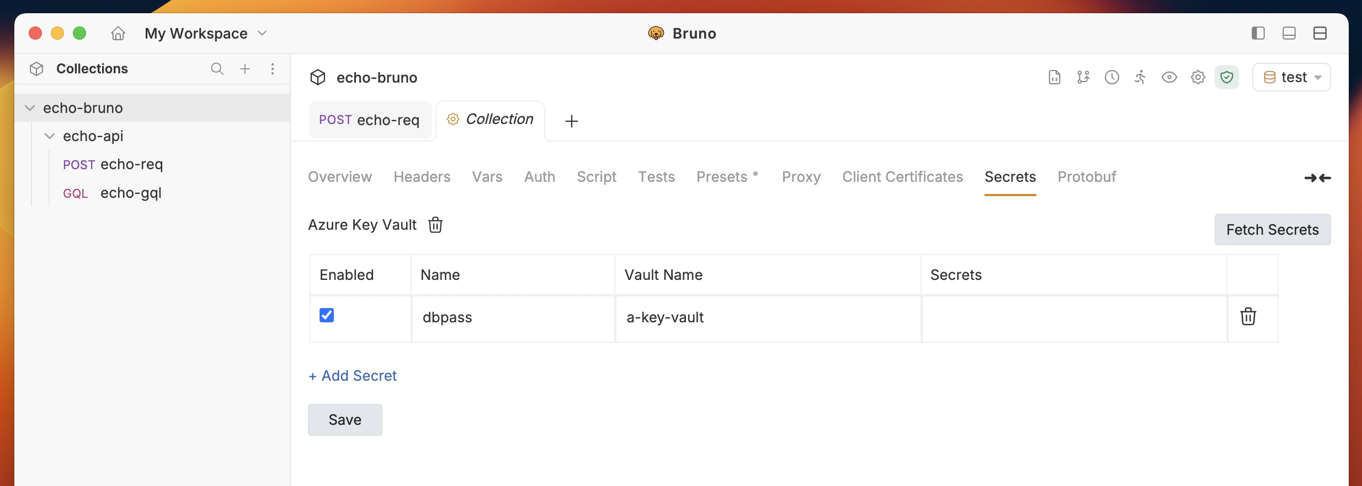This screenshot has width=1362, height=486.
Task: Open the My Workspace dropdown
Action: [206, 34]
